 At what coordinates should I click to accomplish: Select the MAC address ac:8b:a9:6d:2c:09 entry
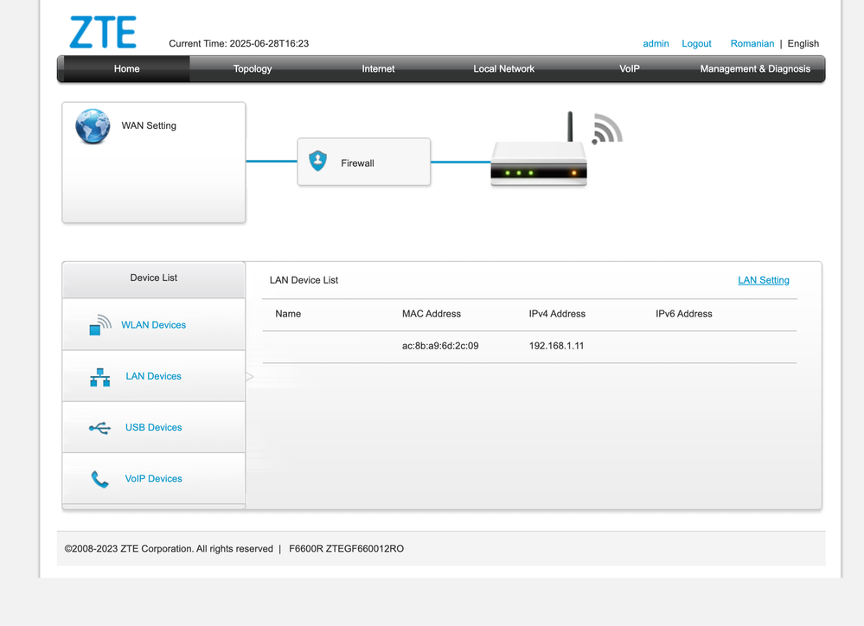(x=440, y=346)
